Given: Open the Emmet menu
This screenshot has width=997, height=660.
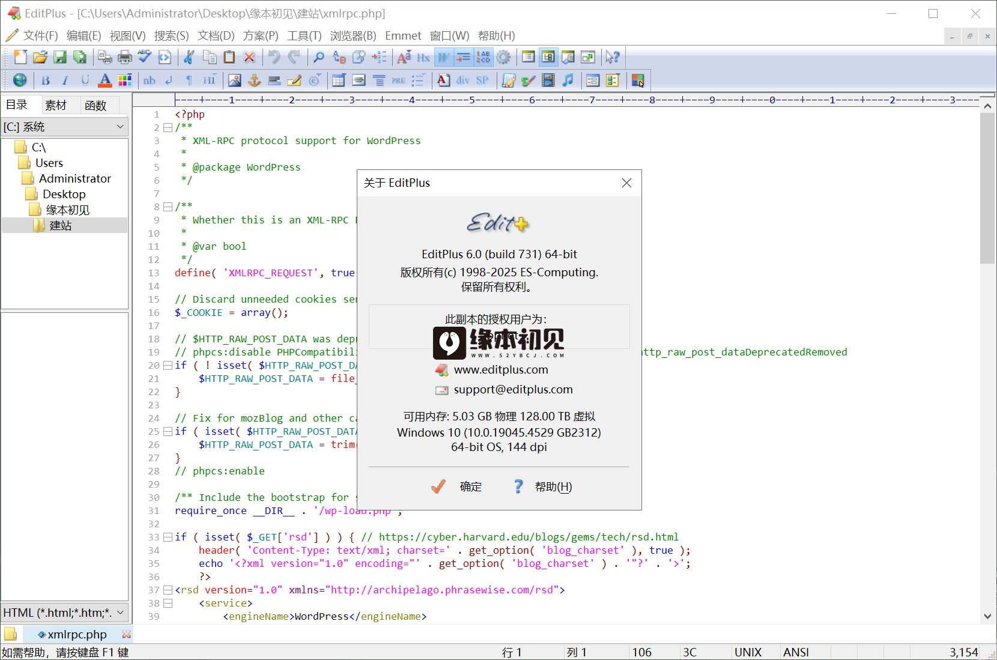Looking at the screenshot, I should 403,35.
